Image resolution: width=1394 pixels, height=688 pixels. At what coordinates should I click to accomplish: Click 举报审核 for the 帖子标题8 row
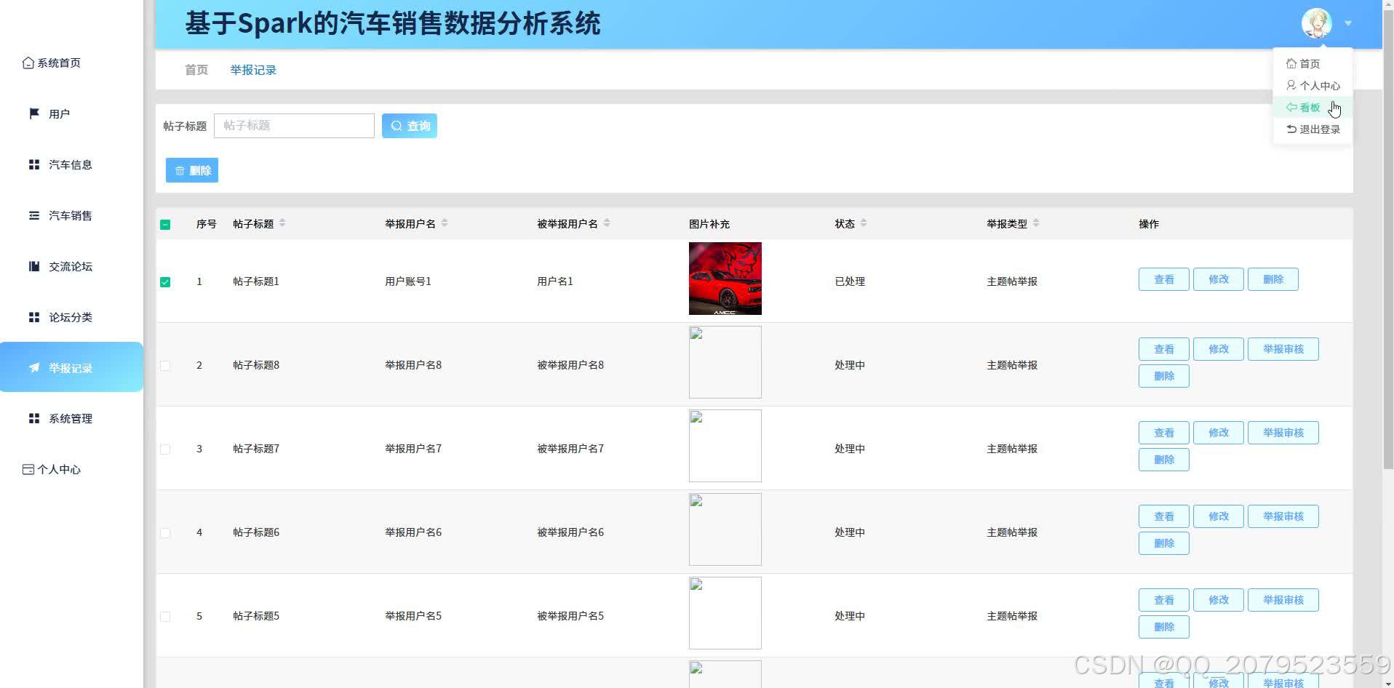click(1283, 349)
